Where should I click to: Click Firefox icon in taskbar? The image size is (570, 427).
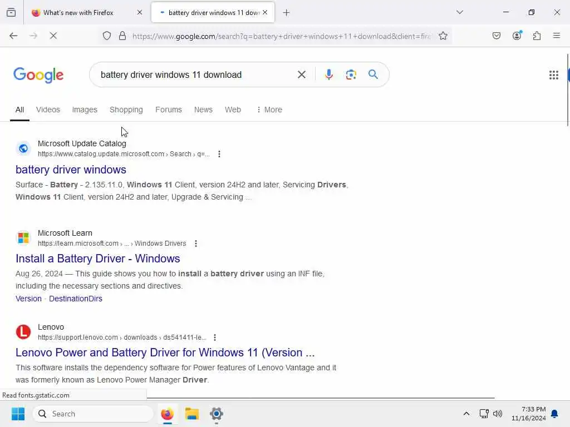pos(167,414)
